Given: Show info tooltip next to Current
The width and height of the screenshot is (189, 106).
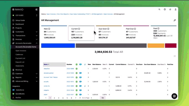Looking at the screenshot, I should pos(79,29).
